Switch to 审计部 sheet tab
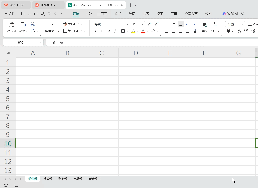This screenshot has width=258, height=188. click(x=93, y=179)
